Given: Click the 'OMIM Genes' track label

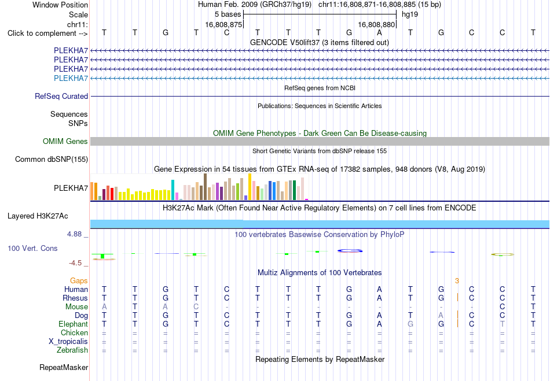Looking at the screenshot, I should (x=65, y=141).
